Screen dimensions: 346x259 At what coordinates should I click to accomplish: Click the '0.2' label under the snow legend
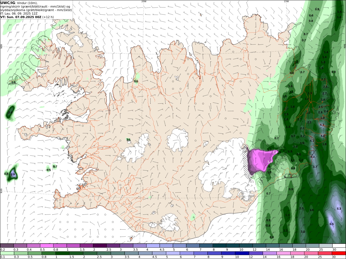[2, 250]
